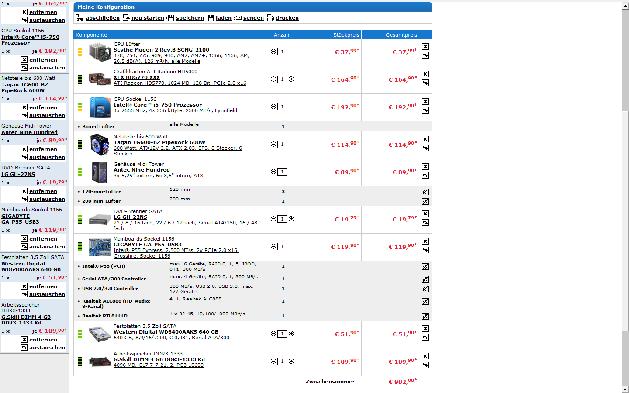
Task: Focus the quantity field for G.Skill DIMM kit
Action: pos(283,361)
